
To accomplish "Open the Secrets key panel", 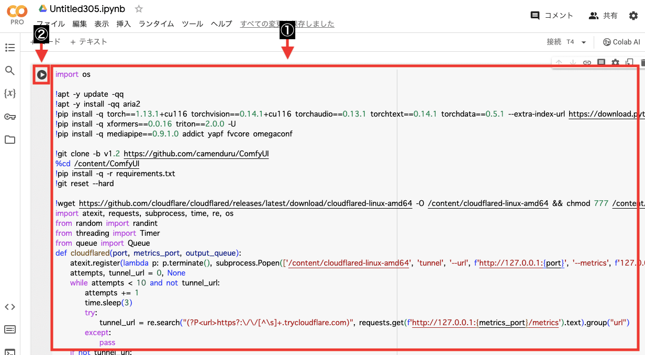I will 9,116.
